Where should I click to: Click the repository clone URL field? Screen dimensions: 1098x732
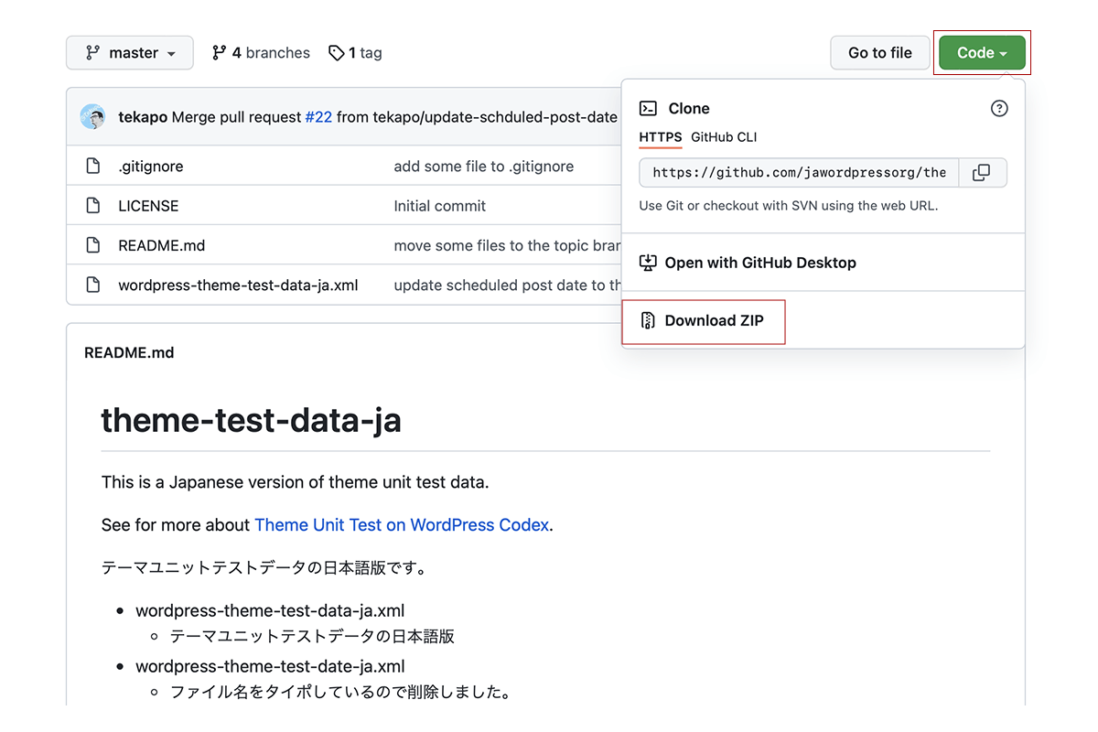coord(799,172)
